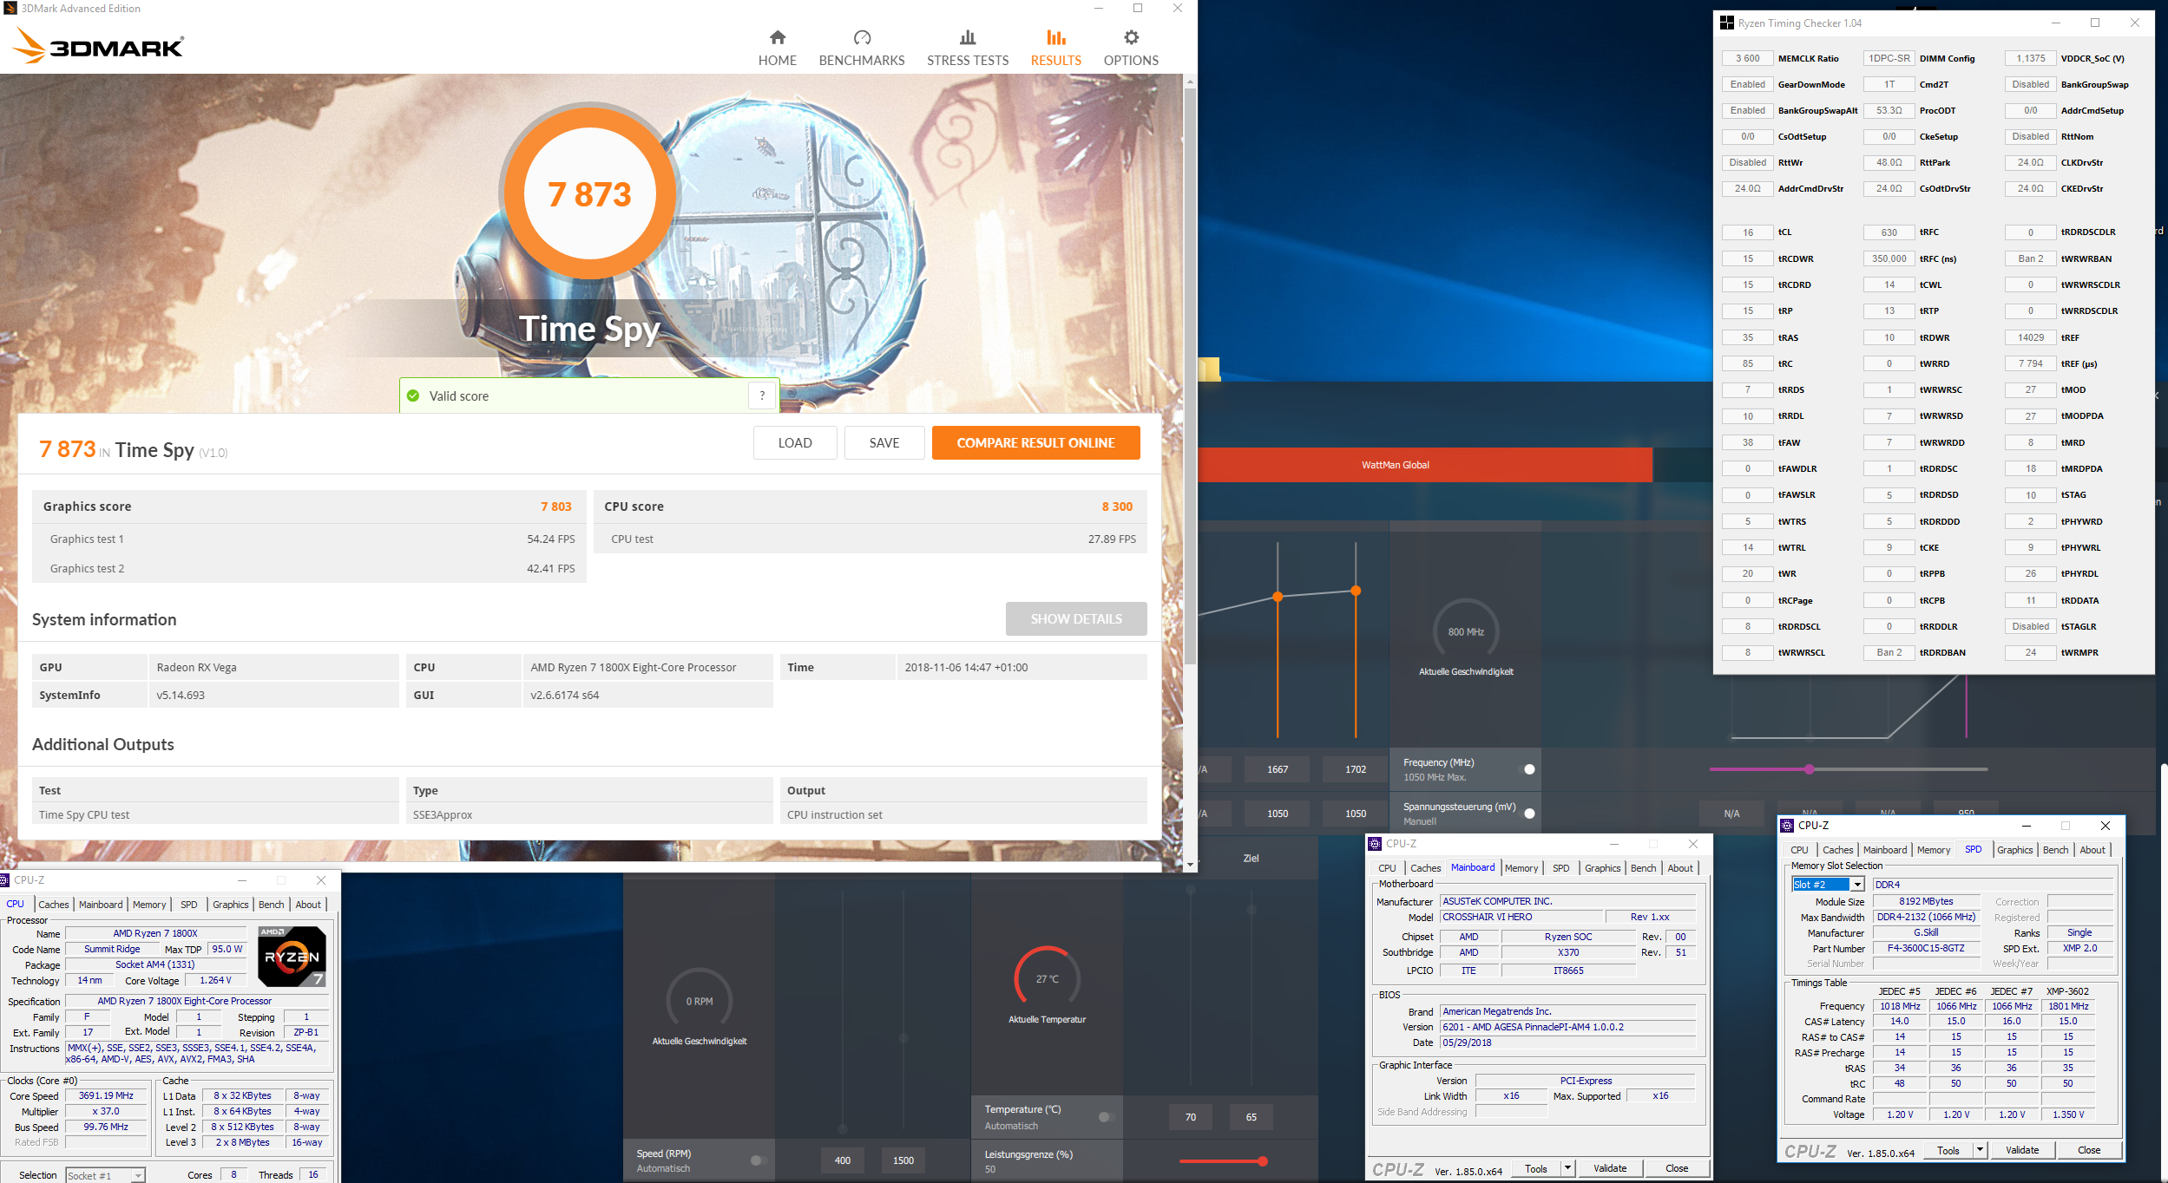Click the Show Details button
Viewport: 2168px width, 1183px height.
coord(1075,619)
